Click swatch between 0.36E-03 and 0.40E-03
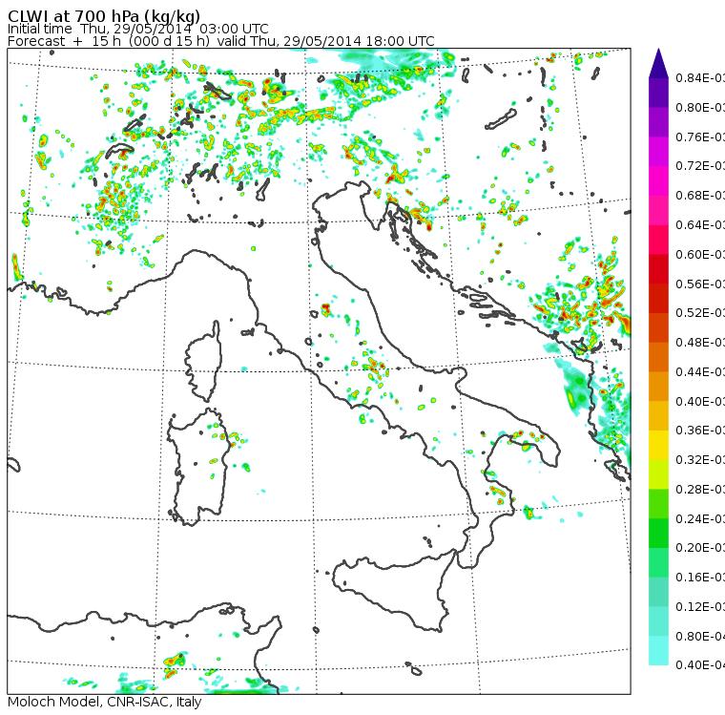This screenshot has height=715, width=725. coord(658,416)
